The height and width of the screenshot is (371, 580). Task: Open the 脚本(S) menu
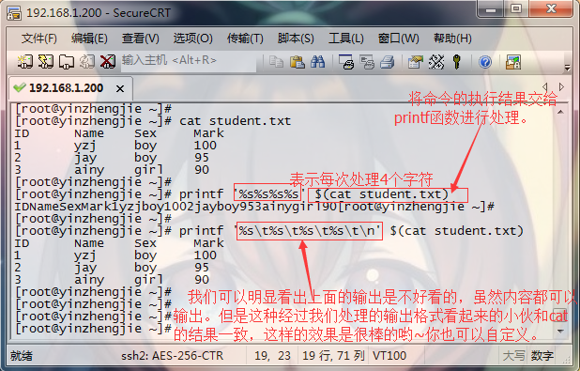click(x=296, y=39)
